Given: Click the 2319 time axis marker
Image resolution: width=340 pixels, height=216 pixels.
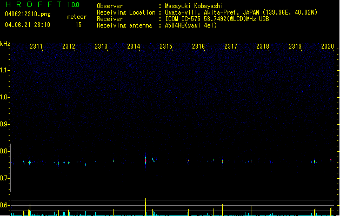Looking at the screenshot, I should (295, 46).
